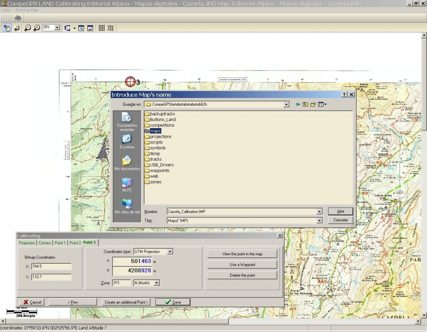Select the waypoints folder
Screen dimensions: 427x332
pyautogui.click(x=157, y=171)
